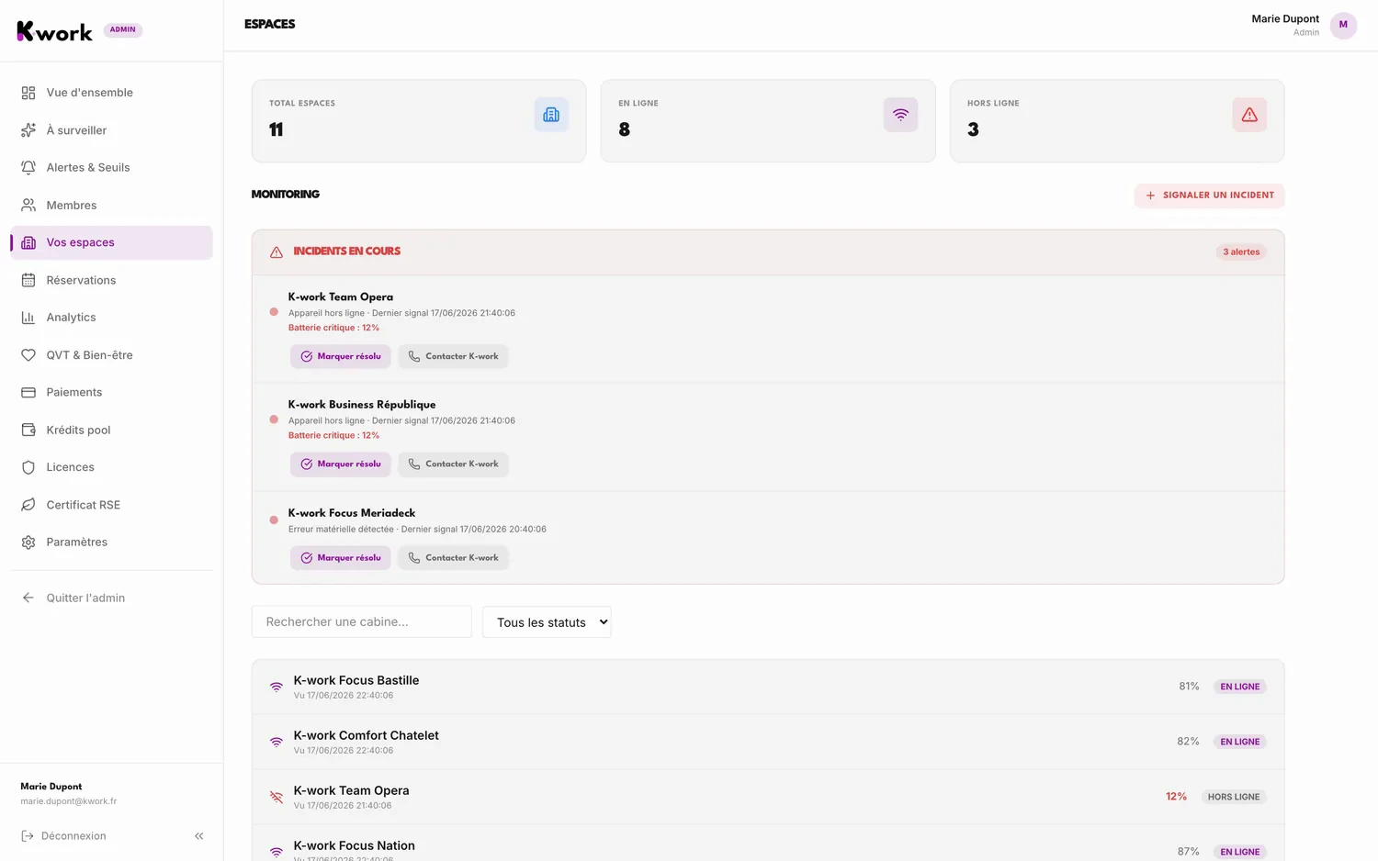Mark K-work Focus Meriadeck incident resolved
Screen dimensions: 1378x861
pos(341,558)
